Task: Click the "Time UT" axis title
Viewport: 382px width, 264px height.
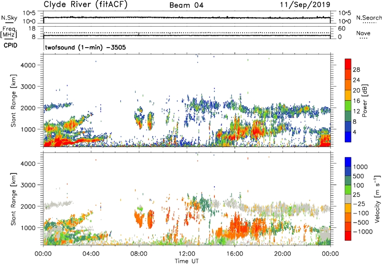Action: (187, 261)
